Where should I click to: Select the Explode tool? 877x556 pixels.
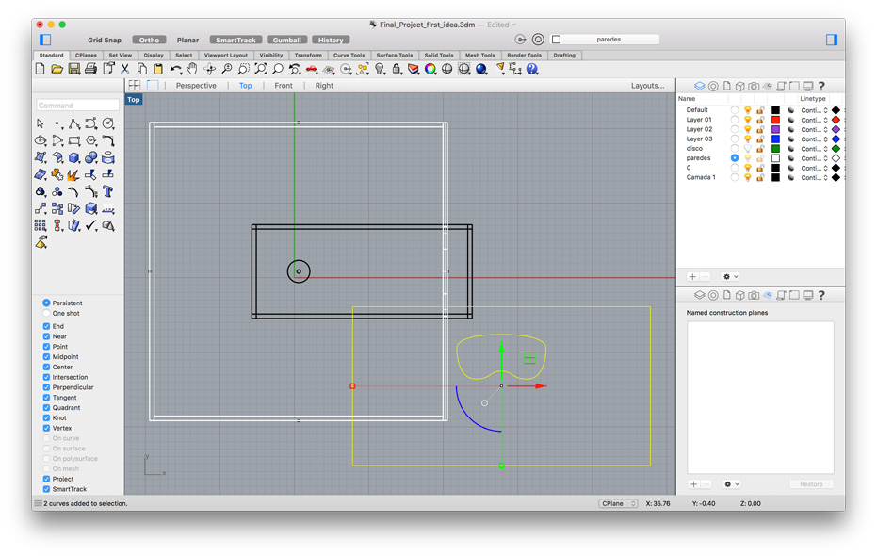[x=73, y=175]
